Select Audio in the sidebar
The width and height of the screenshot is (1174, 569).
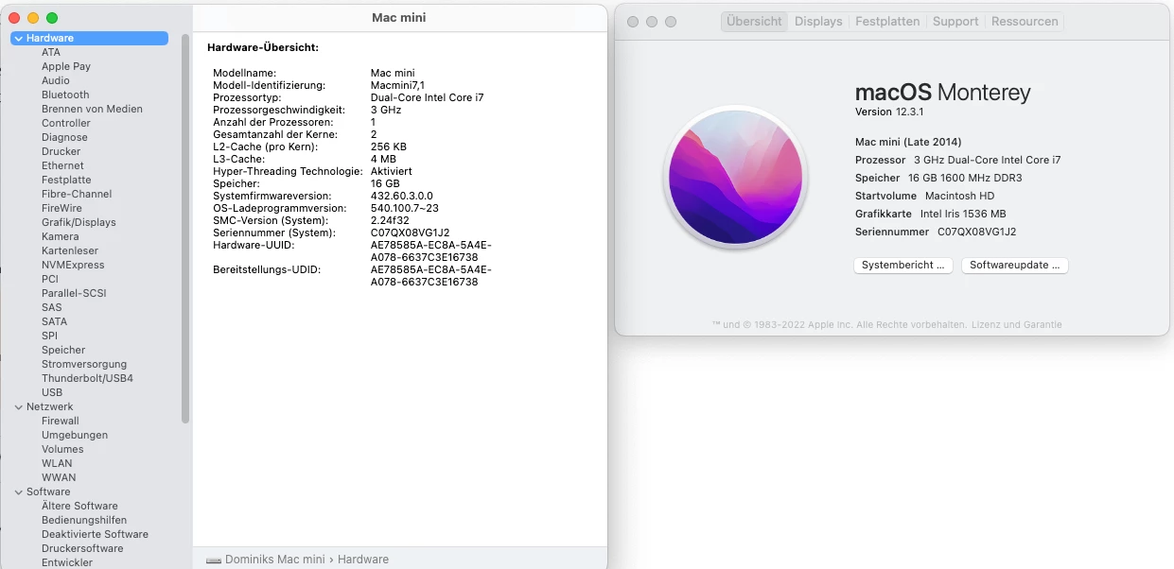point(56,80)
